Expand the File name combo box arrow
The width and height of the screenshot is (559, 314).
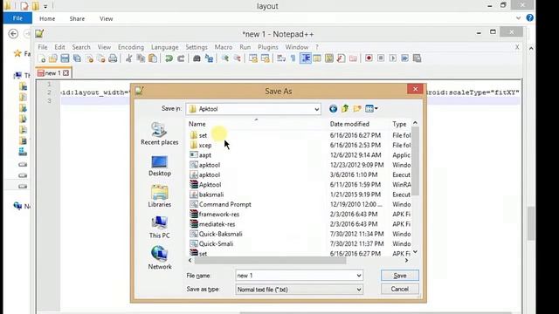coord(359,276)
